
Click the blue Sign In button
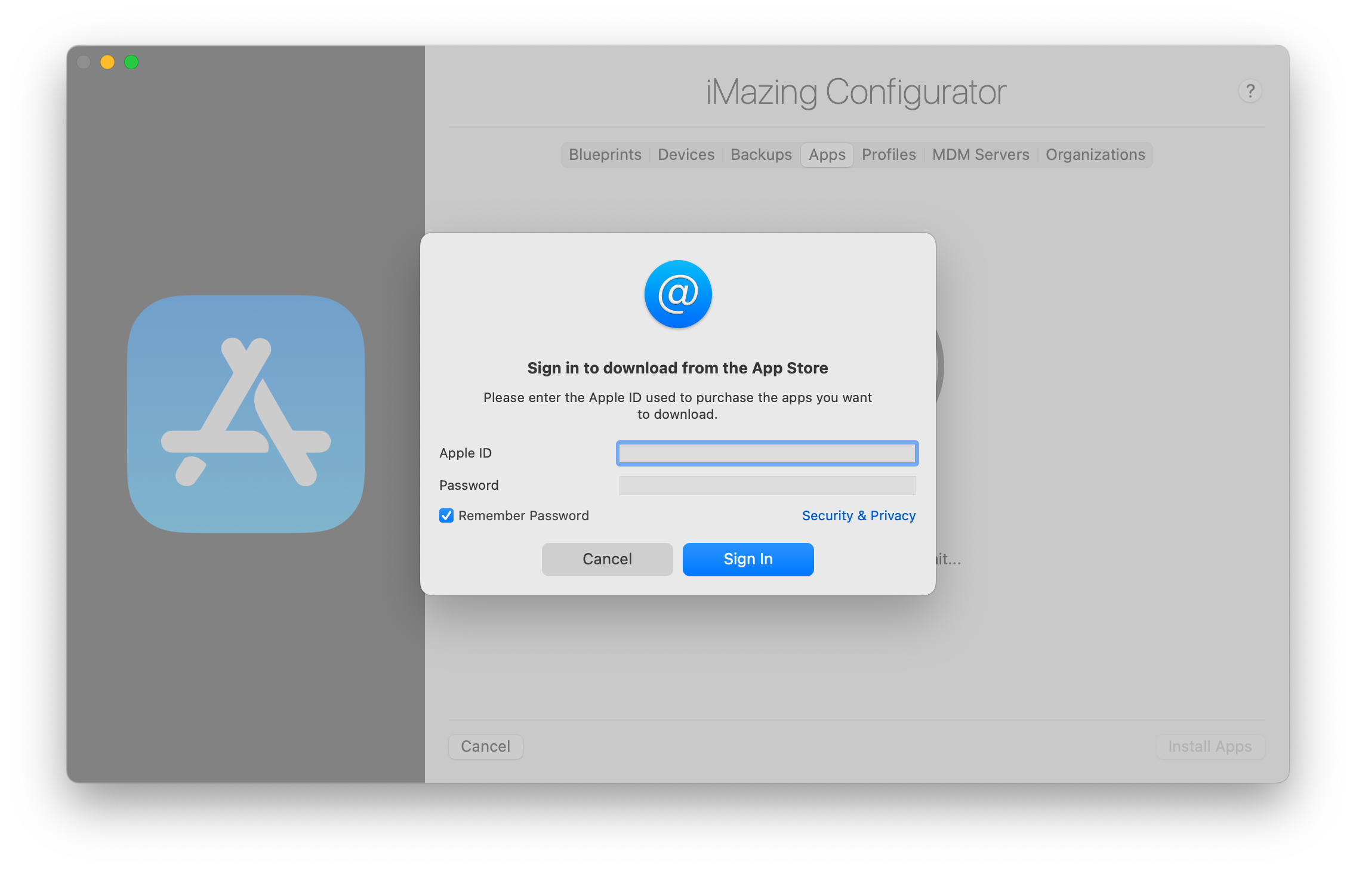point(748,559)
